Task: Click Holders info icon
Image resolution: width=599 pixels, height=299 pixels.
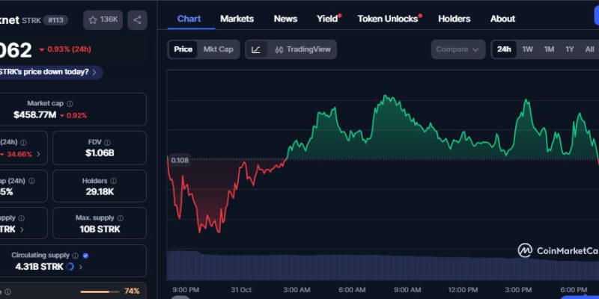Action: 113,181
